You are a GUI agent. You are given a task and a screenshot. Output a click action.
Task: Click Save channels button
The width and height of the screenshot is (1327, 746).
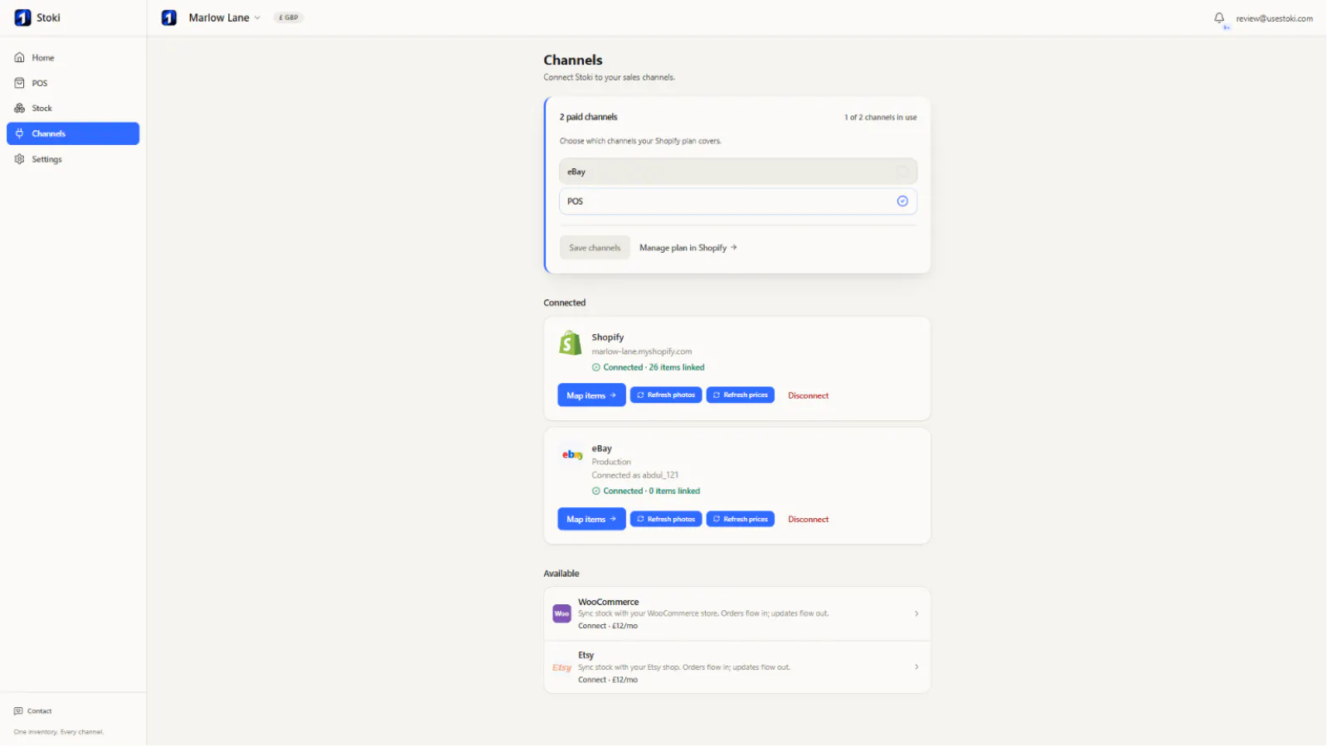(x=595, y=248)
